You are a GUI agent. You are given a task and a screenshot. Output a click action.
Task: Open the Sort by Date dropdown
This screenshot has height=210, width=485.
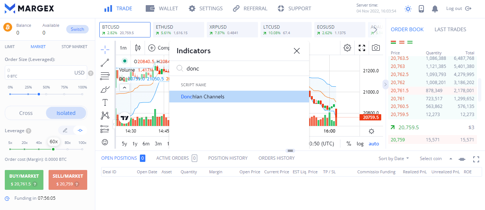393,159
